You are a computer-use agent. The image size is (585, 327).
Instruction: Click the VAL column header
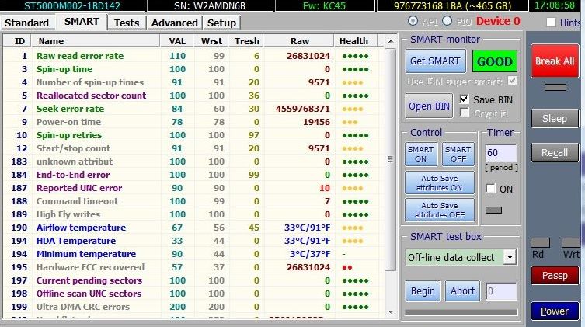coord(177,41)
